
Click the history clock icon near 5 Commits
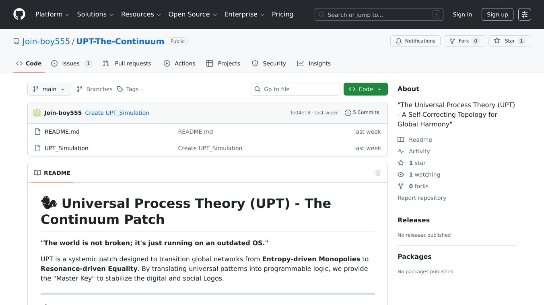[348, 113]
